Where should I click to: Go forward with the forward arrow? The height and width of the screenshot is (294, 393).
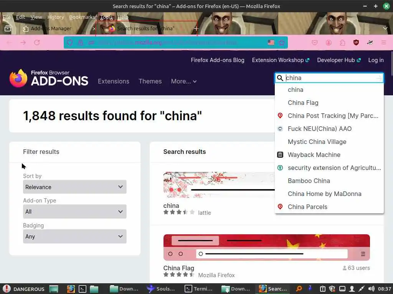point(23,42)
